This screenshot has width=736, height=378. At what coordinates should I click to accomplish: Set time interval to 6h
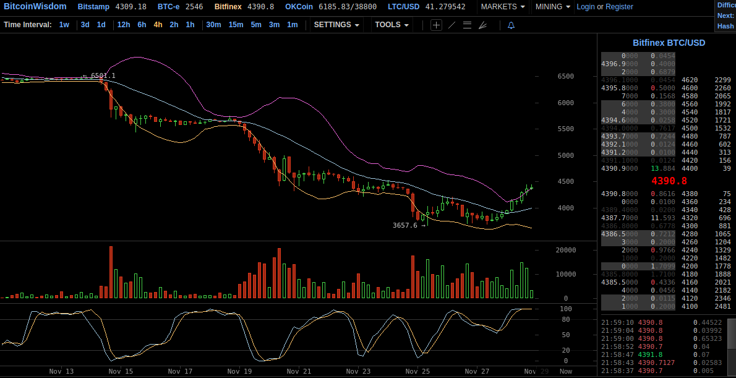(x=142, y=25)
